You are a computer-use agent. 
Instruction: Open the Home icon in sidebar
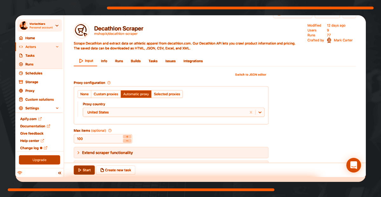[x=21, y=38]
